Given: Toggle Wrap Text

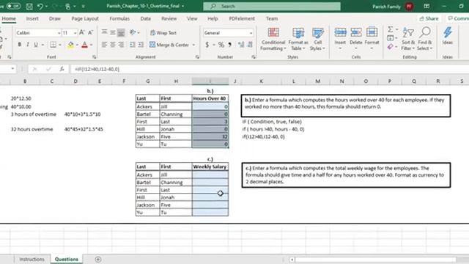Looking at the screenshot, I should [163, 32].
